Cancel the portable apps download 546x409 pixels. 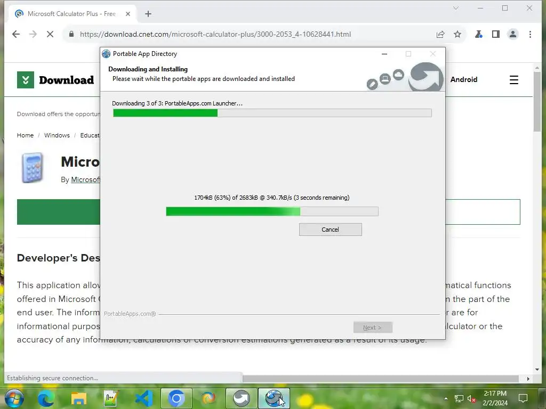[330, 230]
